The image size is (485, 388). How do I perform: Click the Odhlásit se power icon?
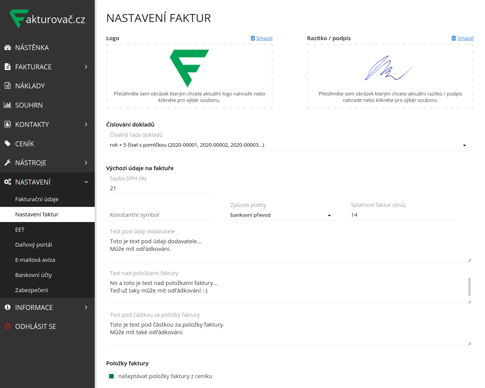click(8, 326)
